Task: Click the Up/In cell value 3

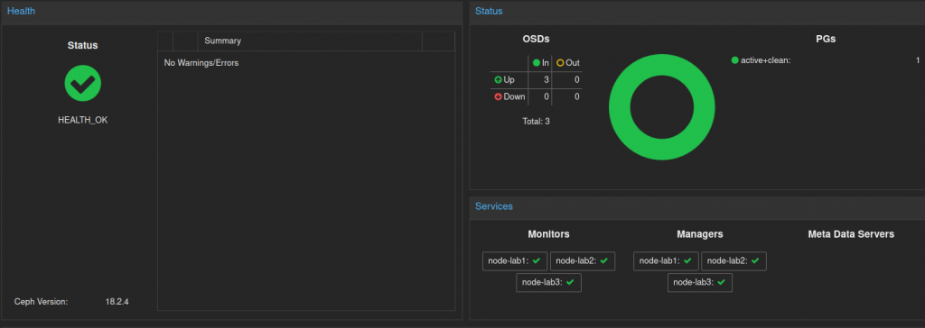Action: [547, 79]
